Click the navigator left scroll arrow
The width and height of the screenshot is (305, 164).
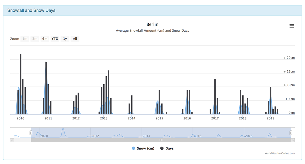pos(12,140)
